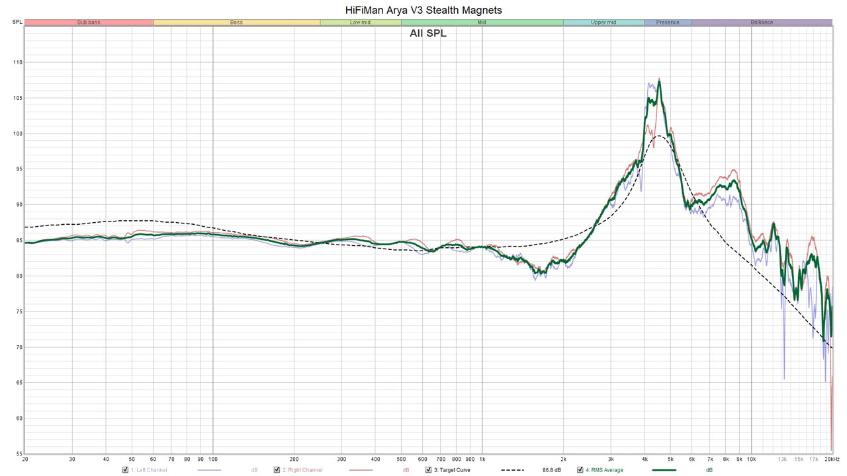Click the Left Channel legend label

click(149, 470)
